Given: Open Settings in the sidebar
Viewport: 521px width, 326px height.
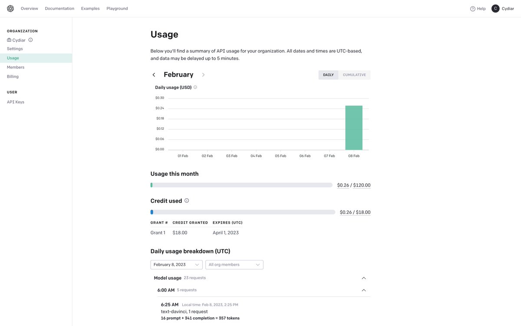Looking at the screenshot, I should point(15,49).
